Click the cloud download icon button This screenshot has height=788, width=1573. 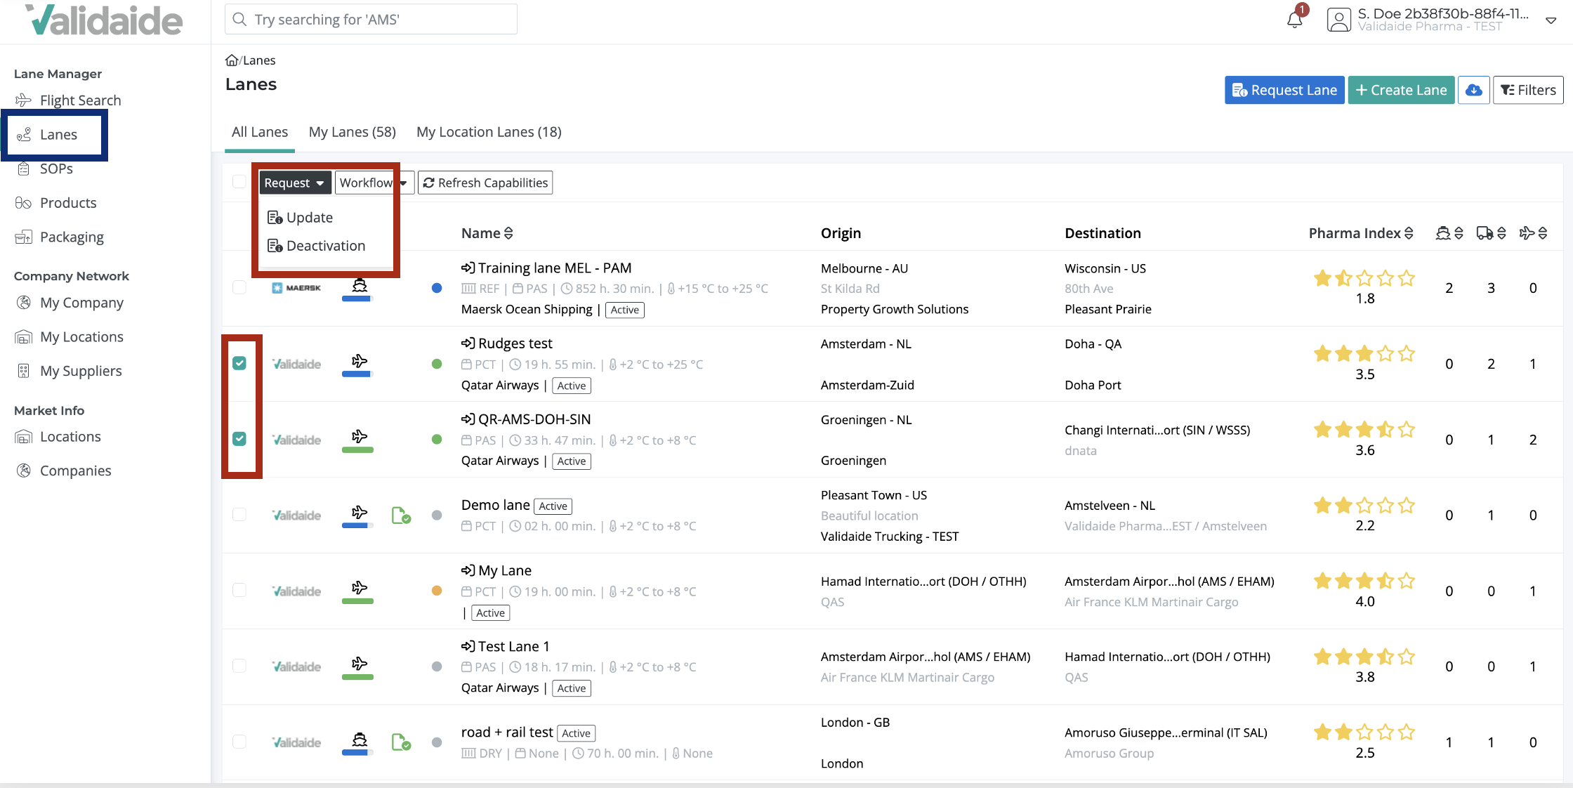pyautogui.click(x=1473, y=90)
